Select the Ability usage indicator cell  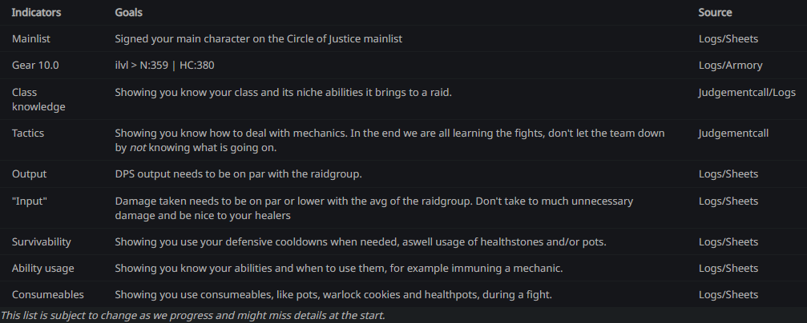coord(42,269)
